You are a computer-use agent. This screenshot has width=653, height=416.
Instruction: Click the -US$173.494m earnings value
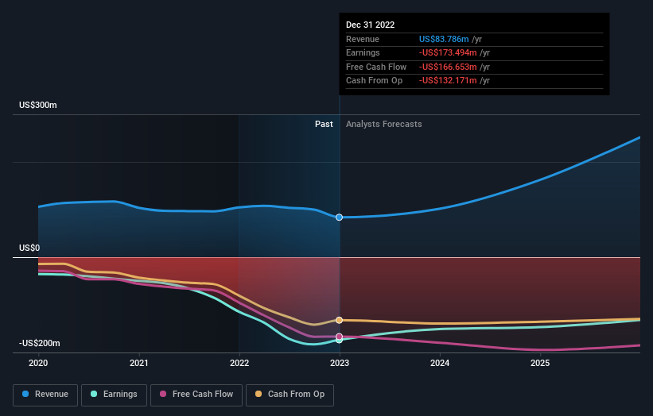click(x=448, y=52)
